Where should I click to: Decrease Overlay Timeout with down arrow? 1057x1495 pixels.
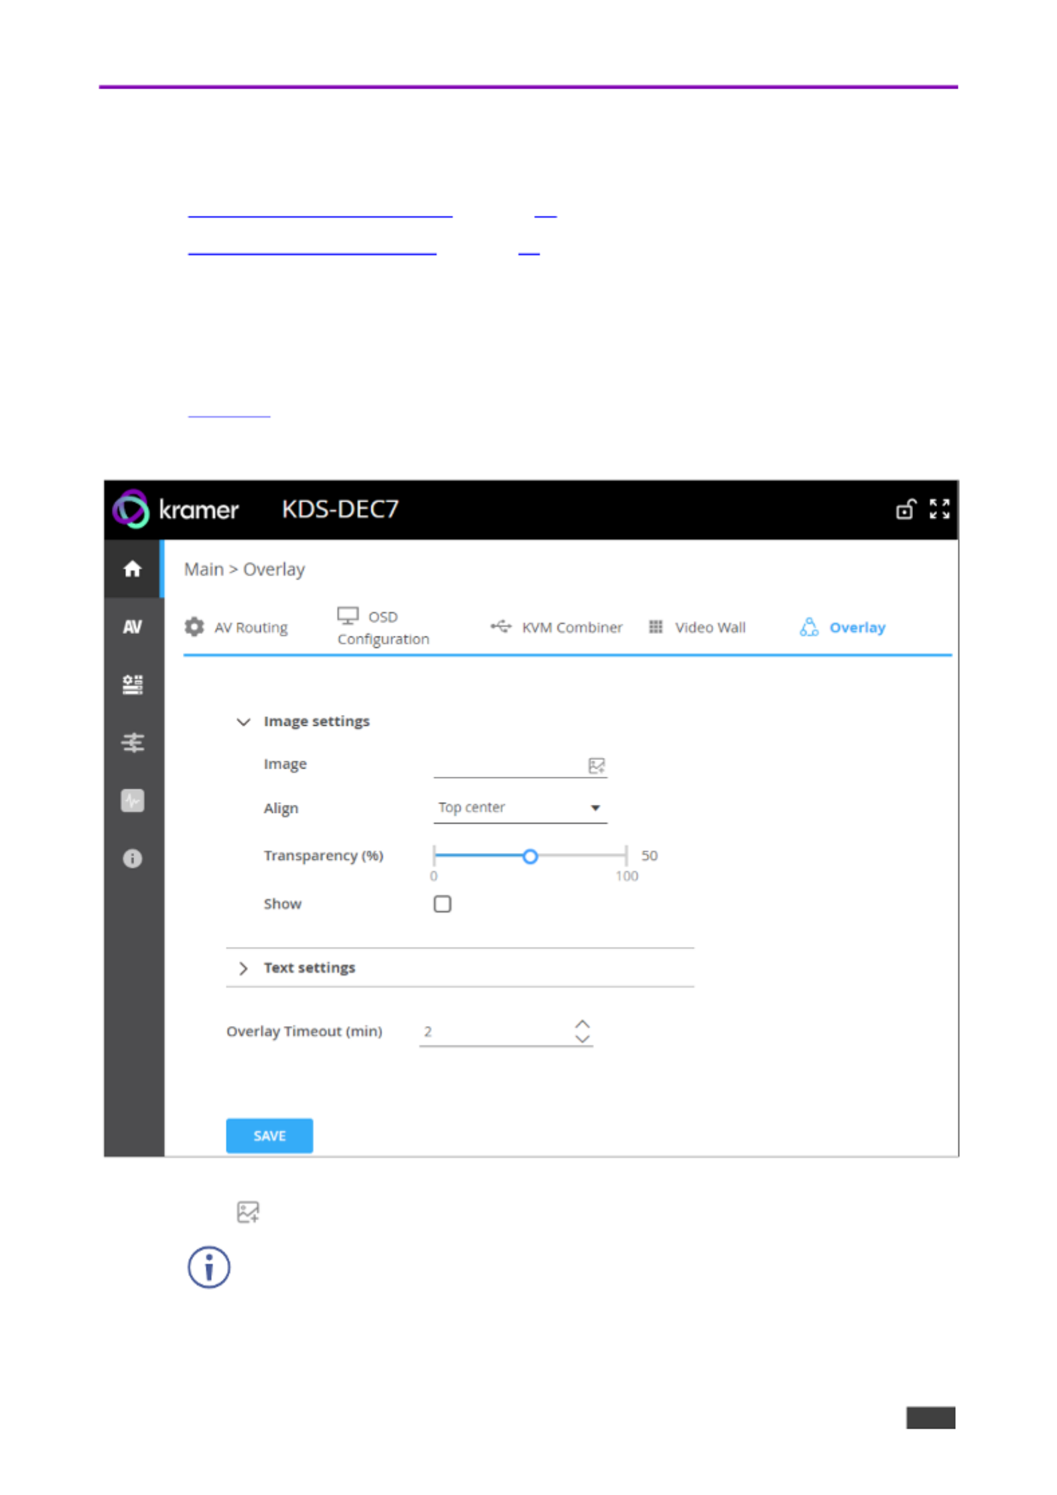(x=583, y=1039)
